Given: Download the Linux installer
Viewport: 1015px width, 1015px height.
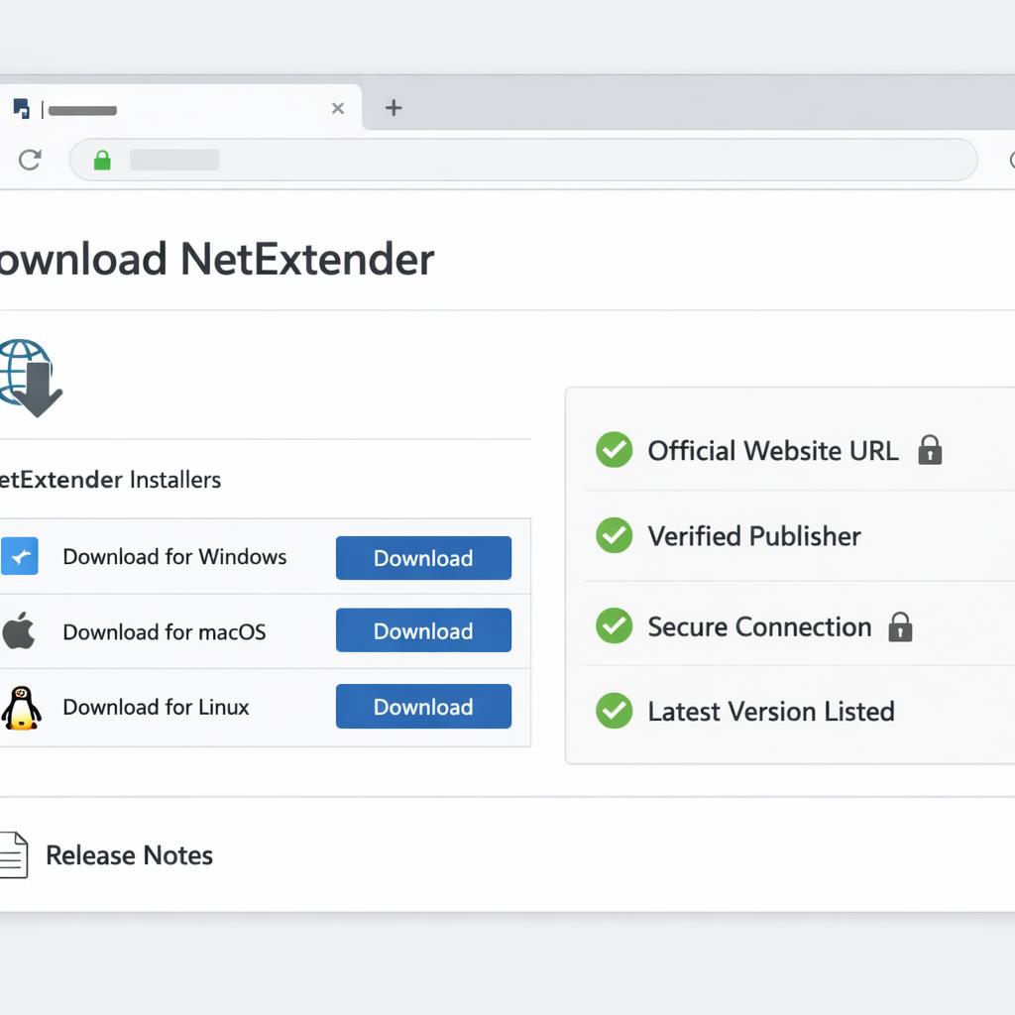Looking at the screenshot, I should 423,706.
